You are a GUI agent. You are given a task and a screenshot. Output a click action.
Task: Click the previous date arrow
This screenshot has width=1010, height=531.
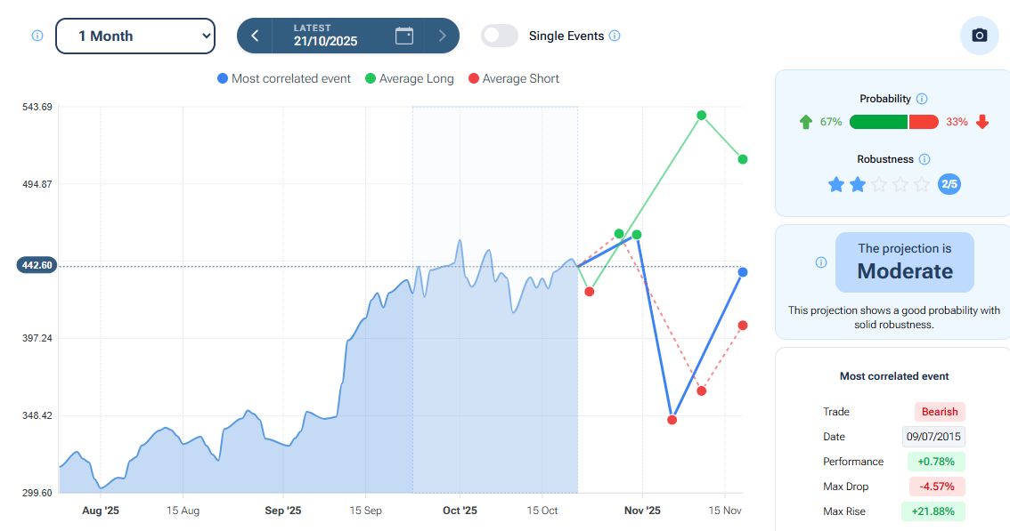255,36
